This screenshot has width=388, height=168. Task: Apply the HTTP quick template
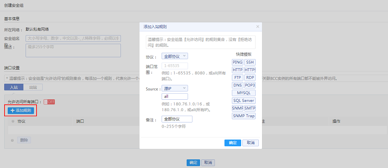click(x=237, y=70)
